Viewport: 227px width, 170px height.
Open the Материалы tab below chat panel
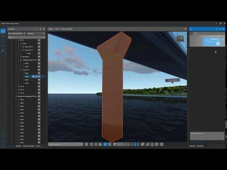pyautogui.click(x=200, y=146)
